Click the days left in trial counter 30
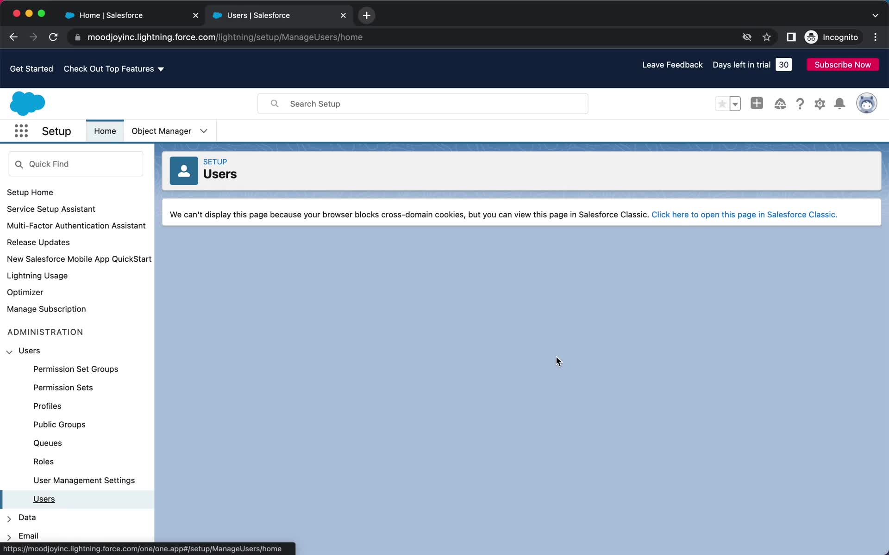Screen dimensions: 889x555 pyautogui.click(x=783, y=65)
